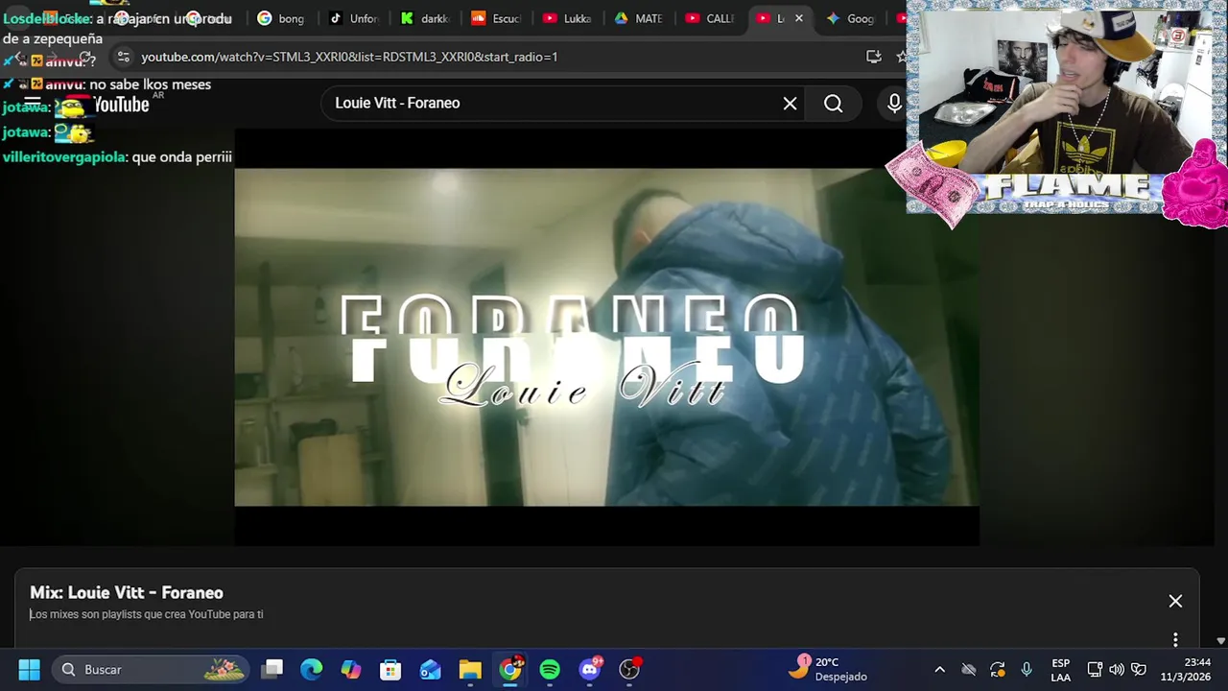Open File Explorer from the taskbar
The image size is (1228, 691).
click(470, 669)
